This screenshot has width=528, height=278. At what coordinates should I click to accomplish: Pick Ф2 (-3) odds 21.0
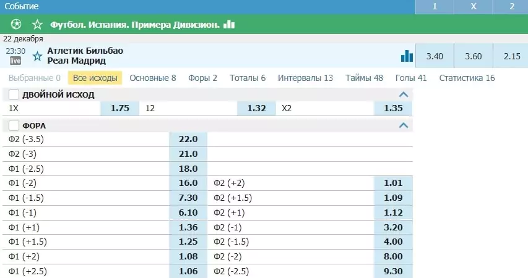pyautogui.click(x=188, y=154)
